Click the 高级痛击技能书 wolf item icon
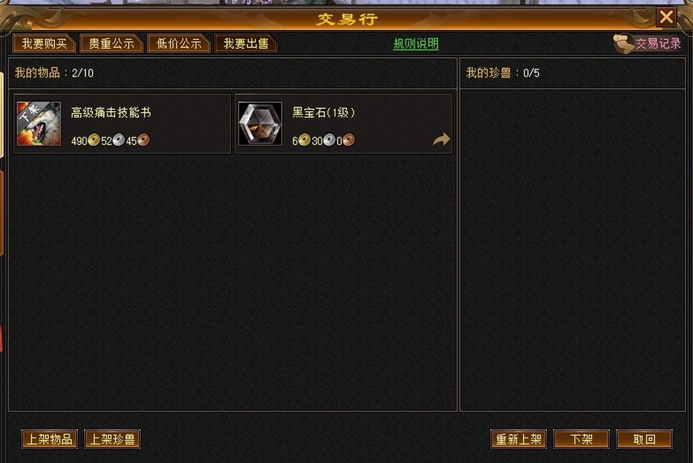 (39, 123)
